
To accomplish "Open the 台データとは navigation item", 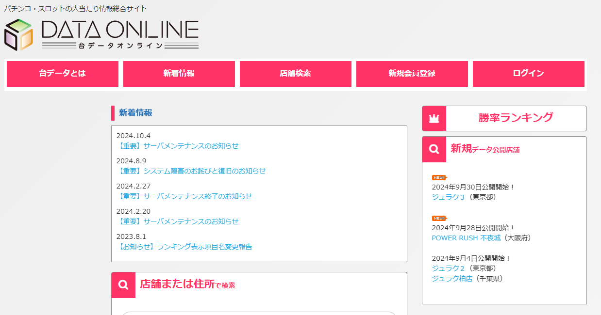I will coord(62,74).
